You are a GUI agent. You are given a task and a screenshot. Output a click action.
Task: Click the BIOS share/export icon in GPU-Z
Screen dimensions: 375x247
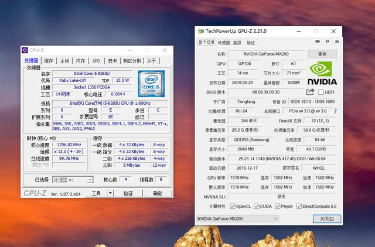click(310, 92)
